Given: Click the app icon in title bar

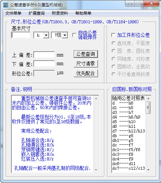Looking at the screenshot, I should point(6,5).
